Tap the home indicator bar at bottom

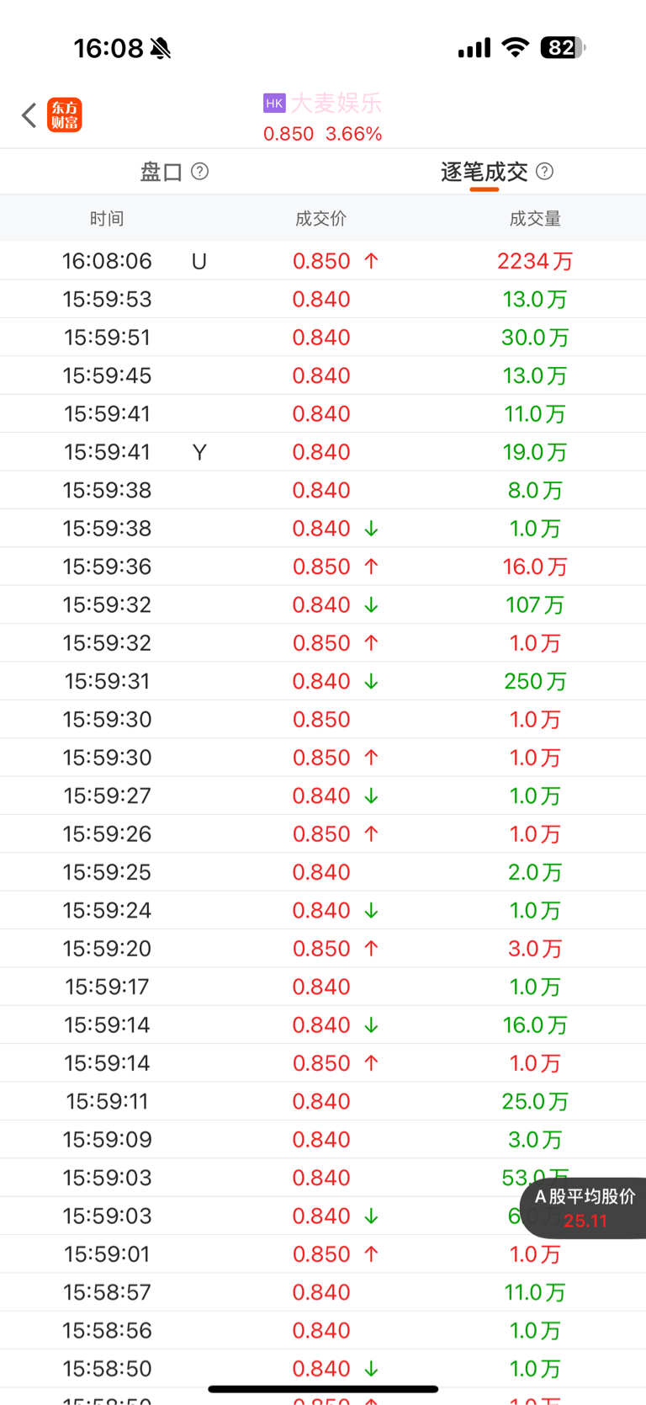coord(323,1389)
